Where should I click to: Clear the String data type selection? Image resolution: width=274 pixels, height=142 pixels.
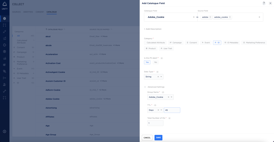[x=158, y=77]
